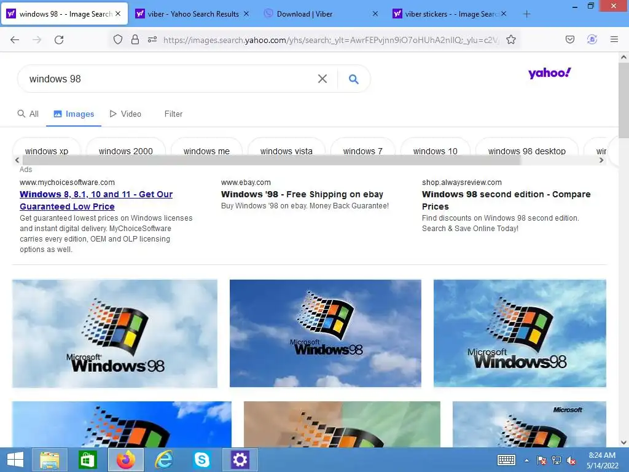Select the windows 7 suggestion chip
The width and height of the screenshot is (629, 472).
[x=362, y=151]
